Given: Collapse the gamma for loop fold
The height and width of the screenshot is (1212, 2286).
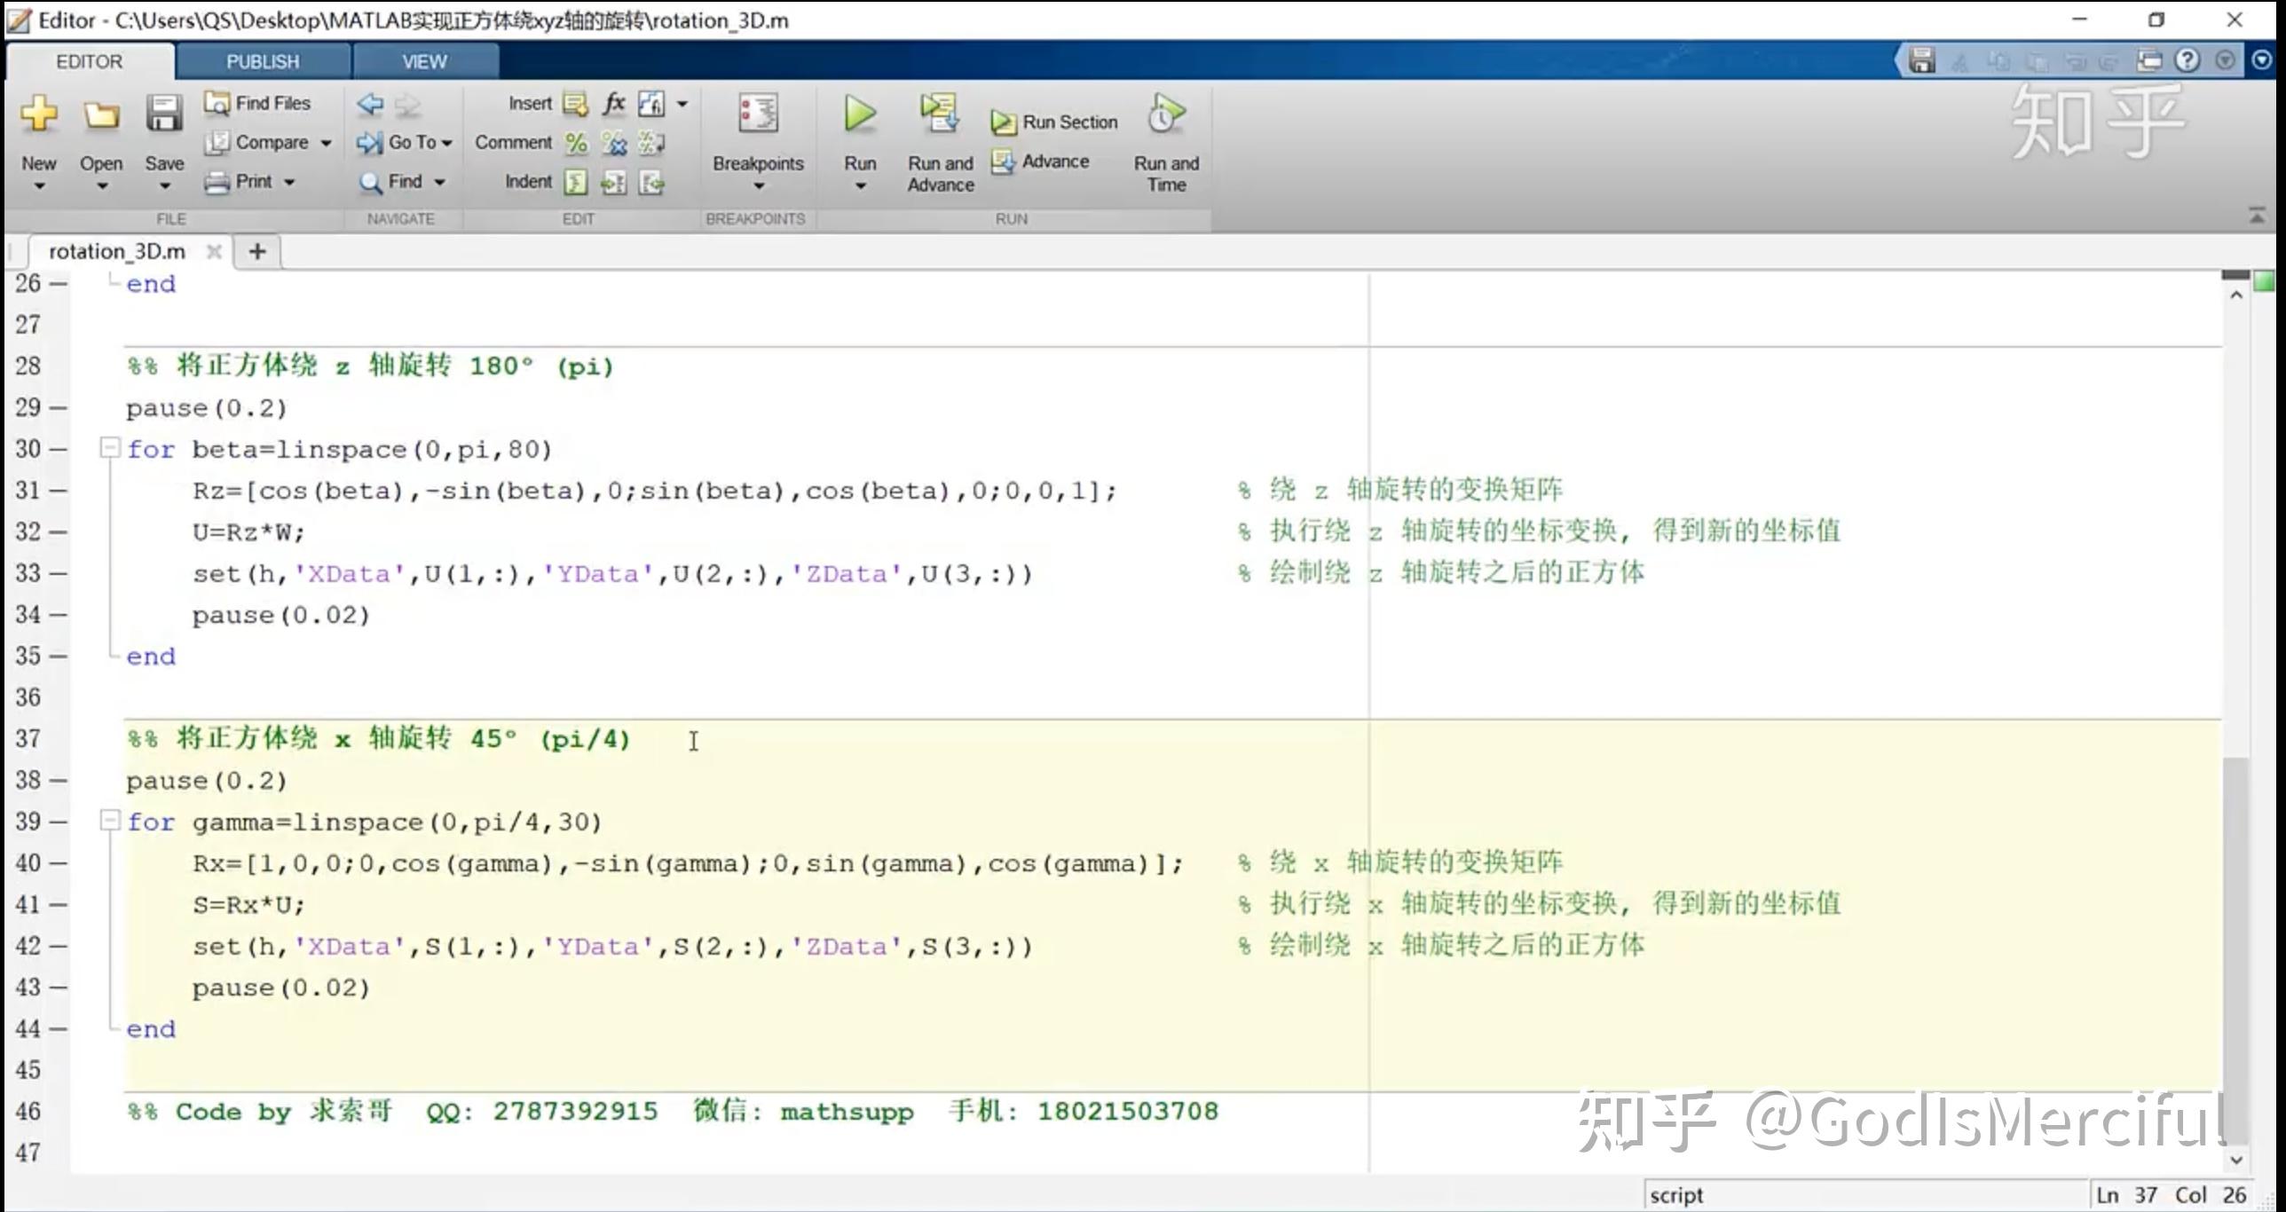Looking at the screenshot, I should [109, 821].
